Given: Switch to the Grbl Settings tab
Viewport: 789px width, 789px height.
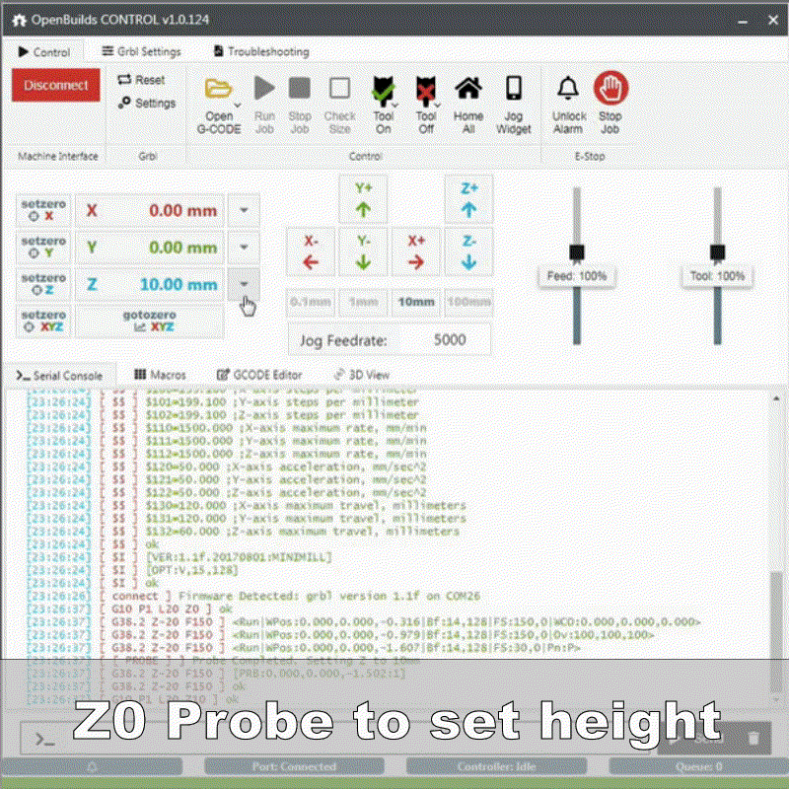Looking at the screenshot, I should [x=142, y=51].
